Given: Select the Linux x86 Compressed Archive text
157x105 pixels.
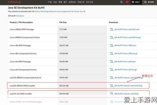Looking at the screenshot, I should (x=23, y=54).
